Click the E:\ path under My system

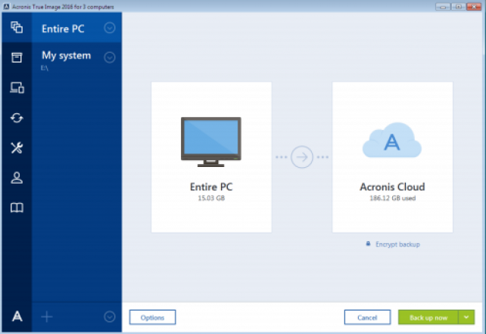pos(45,68)
